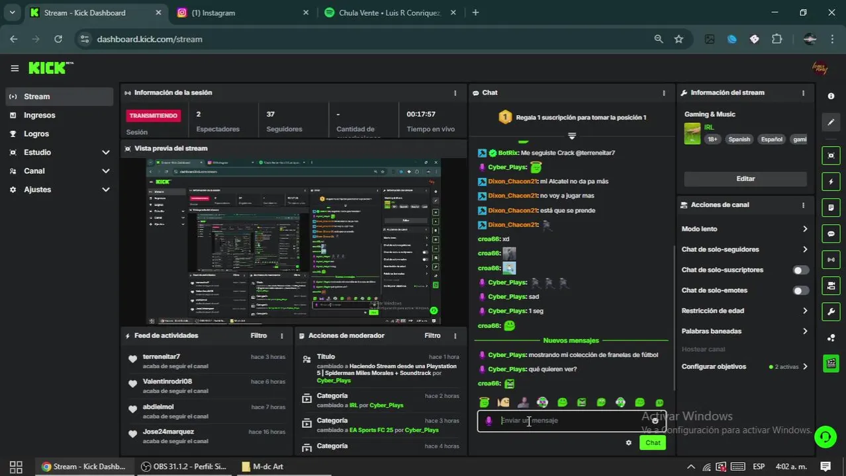
Task: Click the stream preview thumbnail
Action: click(x=293, y=241)
